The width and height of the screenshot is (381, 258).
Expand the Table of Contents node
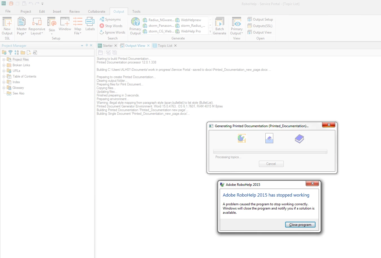coord(4,76)
